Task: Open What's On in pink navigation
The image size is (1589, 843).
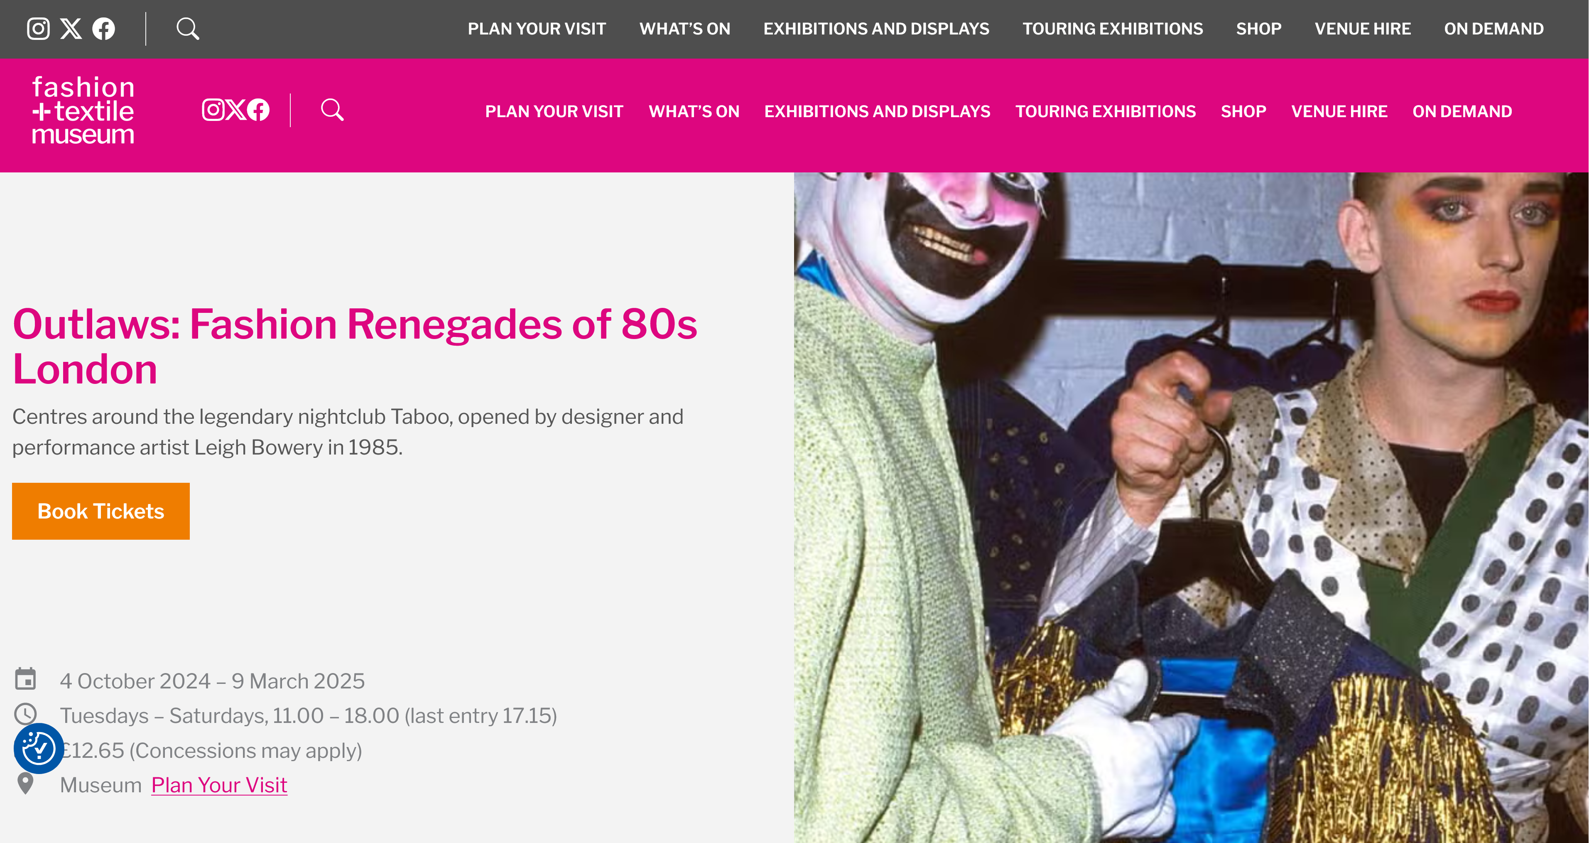Action: coord(694,112)
